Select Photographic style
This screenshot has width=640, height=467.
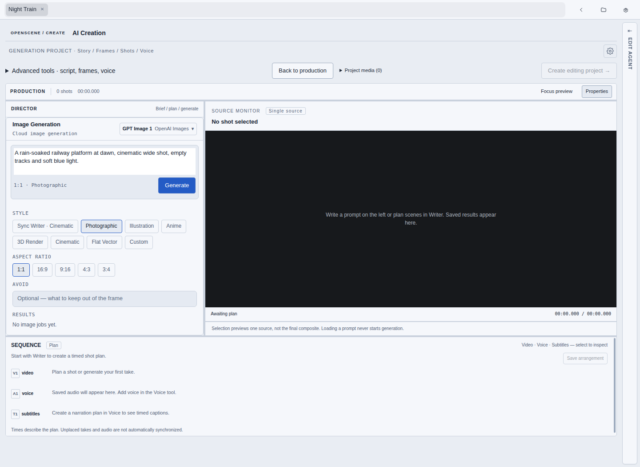point(101,226)
